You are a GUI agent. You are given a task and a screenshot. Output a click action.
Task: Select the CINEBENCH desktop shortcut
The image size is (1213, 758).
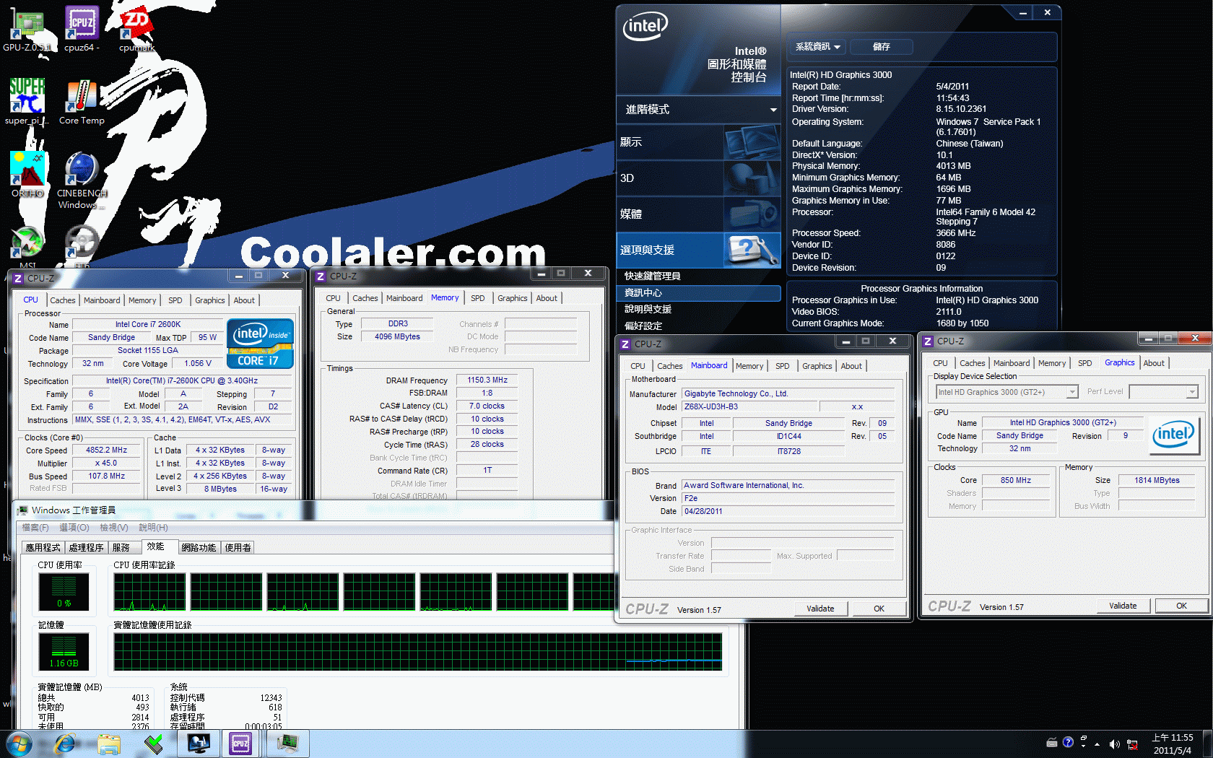82,180
